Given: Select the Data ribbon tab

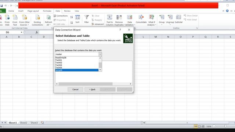Looking at the screenshot, I should 58,11.
